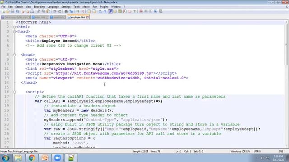Open the File menu
This screenshot has width=289, height=162.
click(3, 7)
